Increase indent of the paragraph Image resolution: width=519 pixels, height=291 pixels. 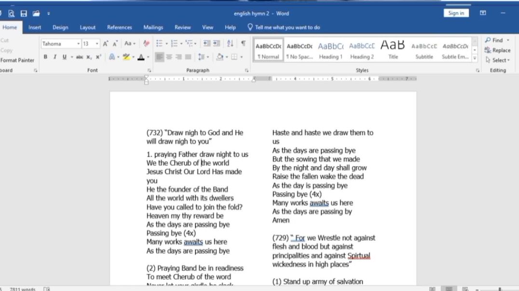tap(217, 43)
